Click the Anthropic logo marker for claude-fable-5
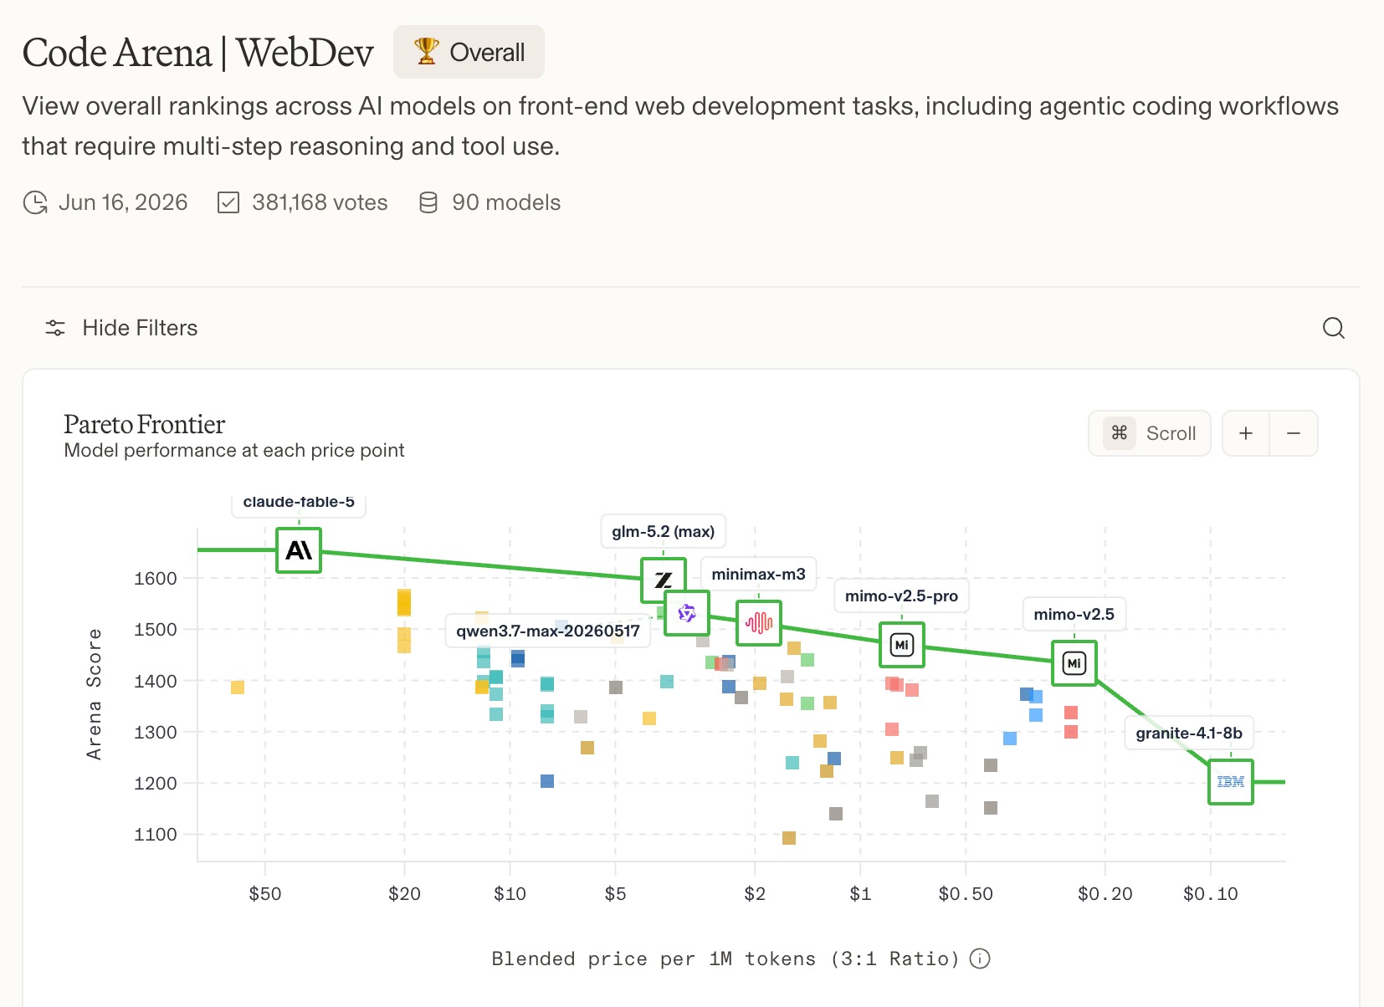The image size is (1384, 1007). coord(299,550)
